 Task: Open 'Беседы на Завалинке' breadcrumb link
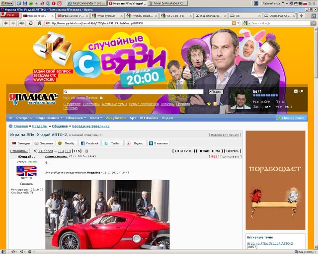click(91, 126)
